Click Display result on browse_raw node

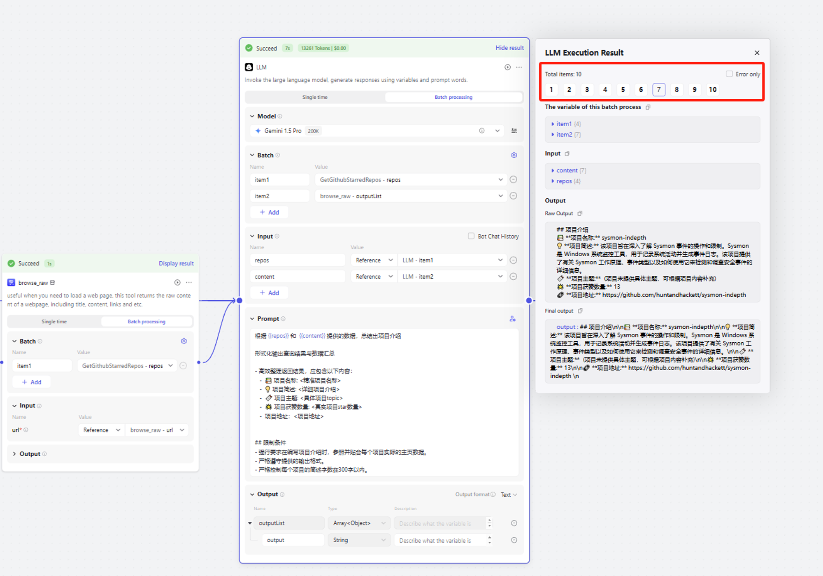[176, 263]
